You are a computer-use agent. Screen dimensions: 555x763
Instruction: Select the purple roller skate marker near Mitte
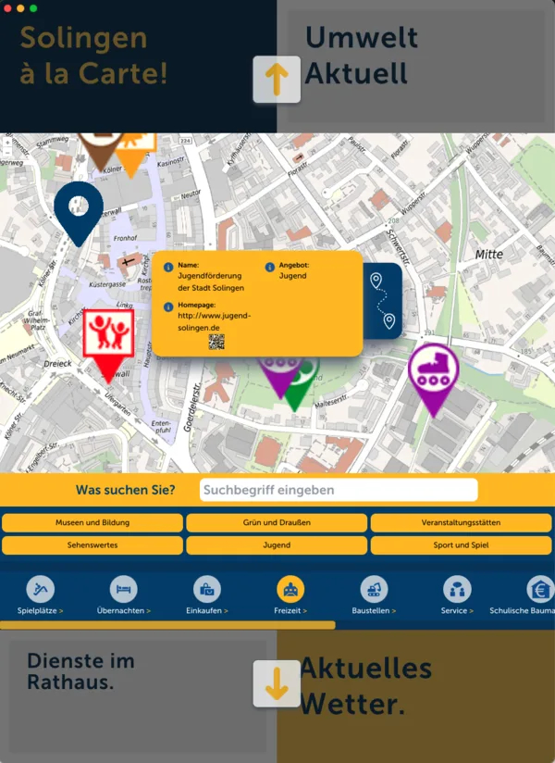[x=433, y=380]
